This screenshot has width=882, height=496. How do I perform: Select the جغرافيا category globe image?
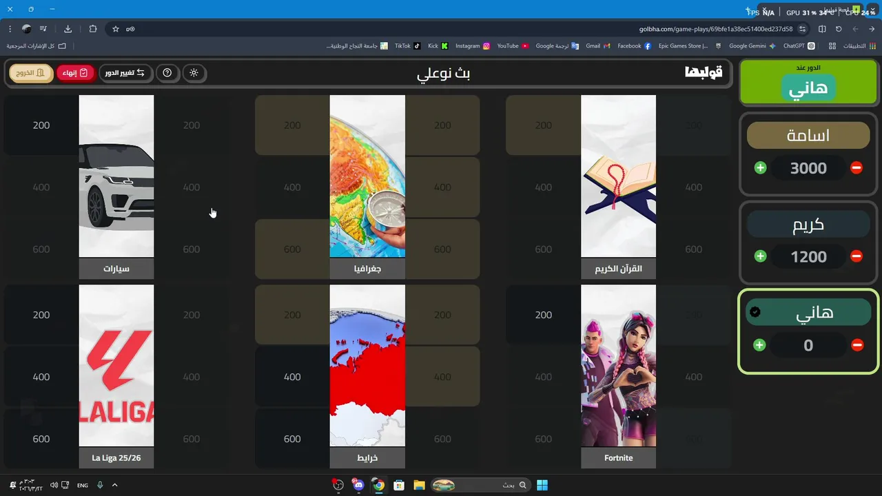click(367, 176)
